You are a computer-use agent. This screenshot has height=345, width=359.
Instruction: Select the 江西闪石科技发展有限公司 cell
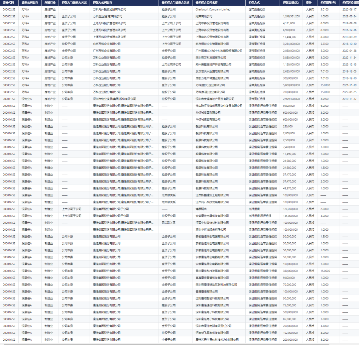212,202
